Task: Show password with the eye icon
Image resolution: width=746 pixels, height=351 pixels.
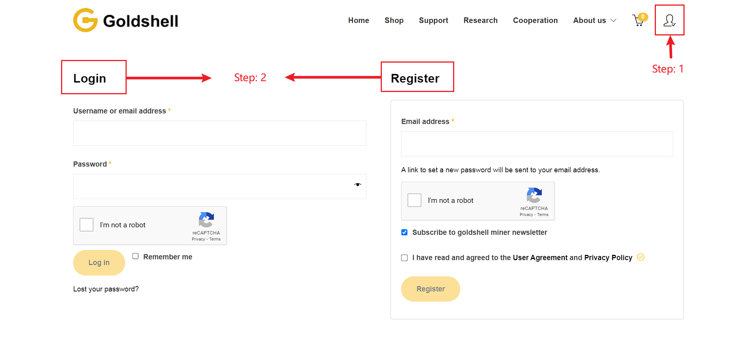Action: point(357,185)
